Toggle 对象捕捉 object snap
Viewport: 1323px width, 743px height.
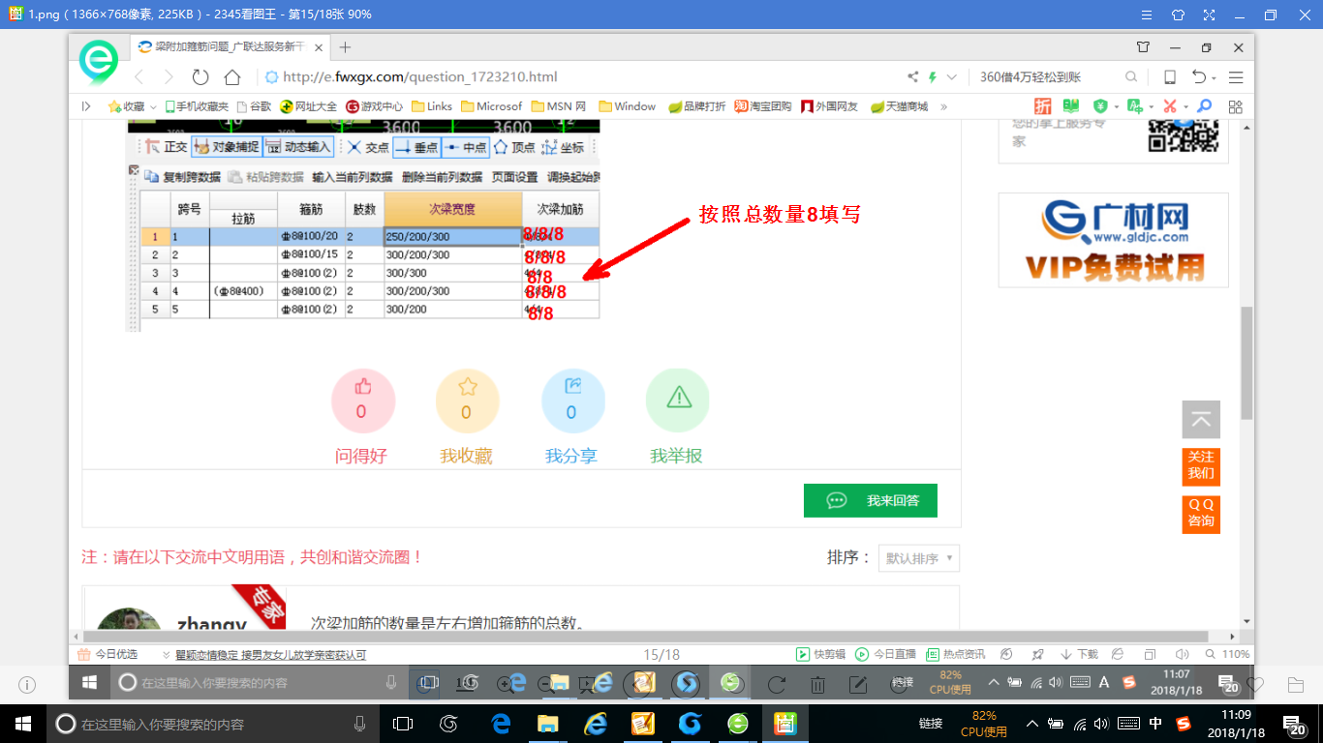click(x=227, y=147)
